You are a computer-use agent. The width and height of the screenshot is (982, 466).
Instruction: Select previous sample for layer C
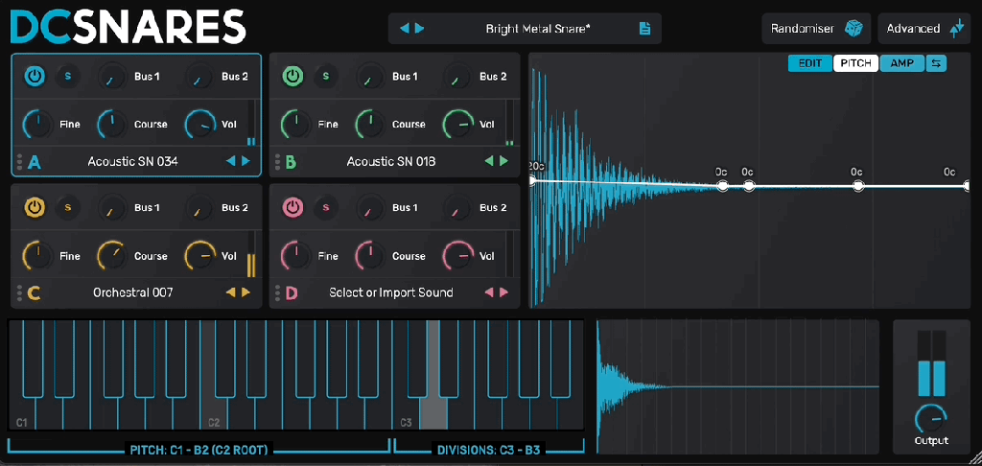coord(230,292)
